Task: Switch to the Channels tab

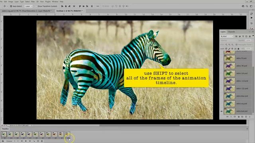Action: [x=231, y=32]
